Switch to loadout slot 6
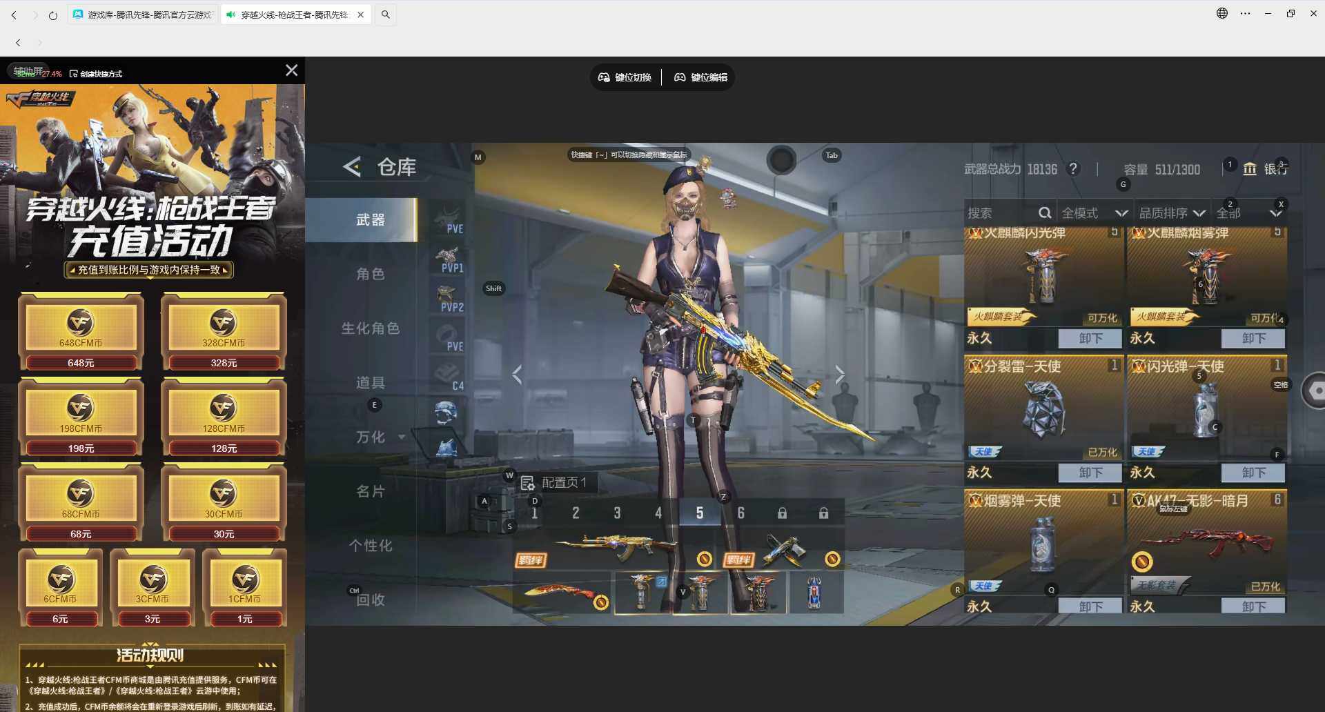 pyautogui.click(x=740, y=513)
